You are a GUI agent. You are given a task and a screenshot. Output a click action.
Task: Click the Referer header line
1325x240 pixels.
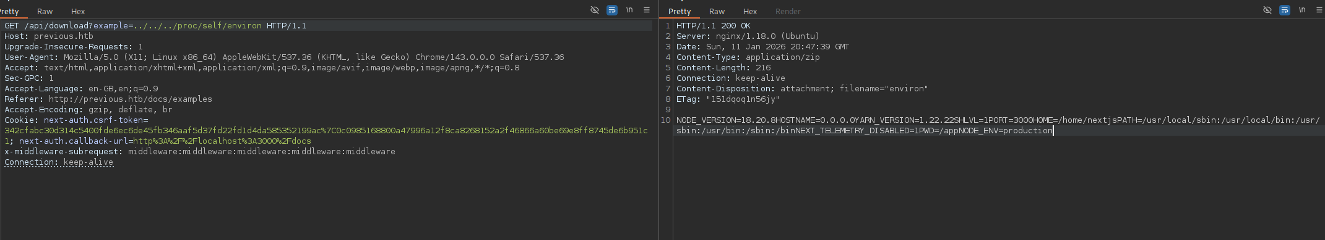(108, 99)
